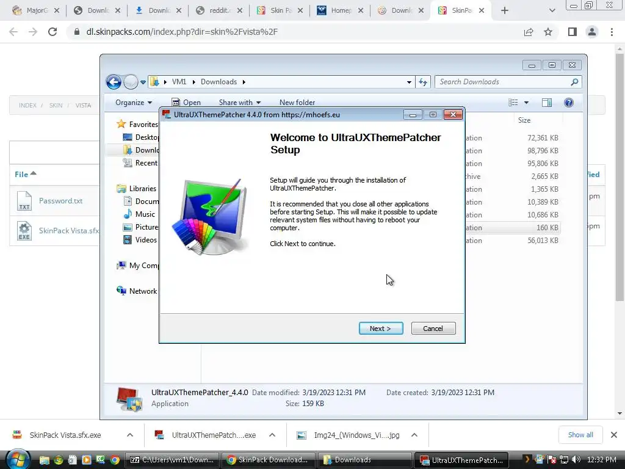Select Recent places in navigation pane
Viewport: 625px width, 469px height.
pyautogui.click(x=141, y=162)
